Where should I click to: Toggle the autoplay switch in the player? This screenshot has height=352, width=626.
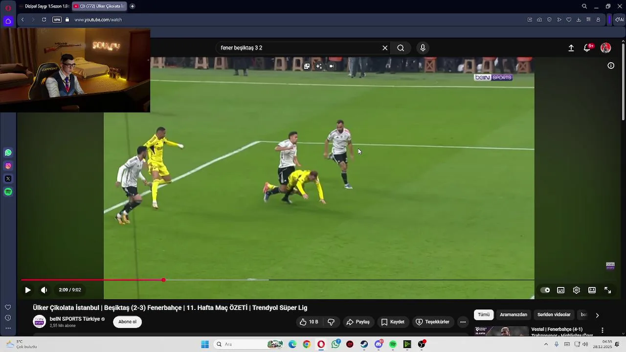tap(545, 290)
